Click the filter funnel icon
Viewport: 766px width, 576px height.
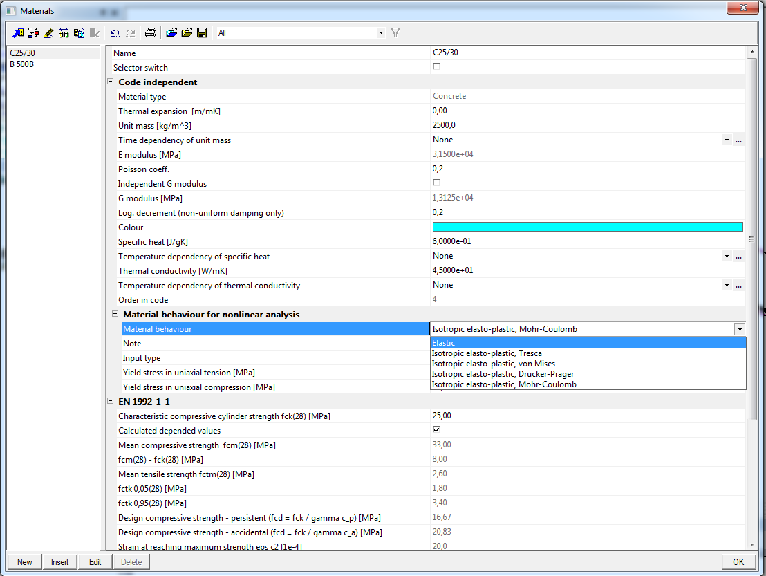coord(395,32)
